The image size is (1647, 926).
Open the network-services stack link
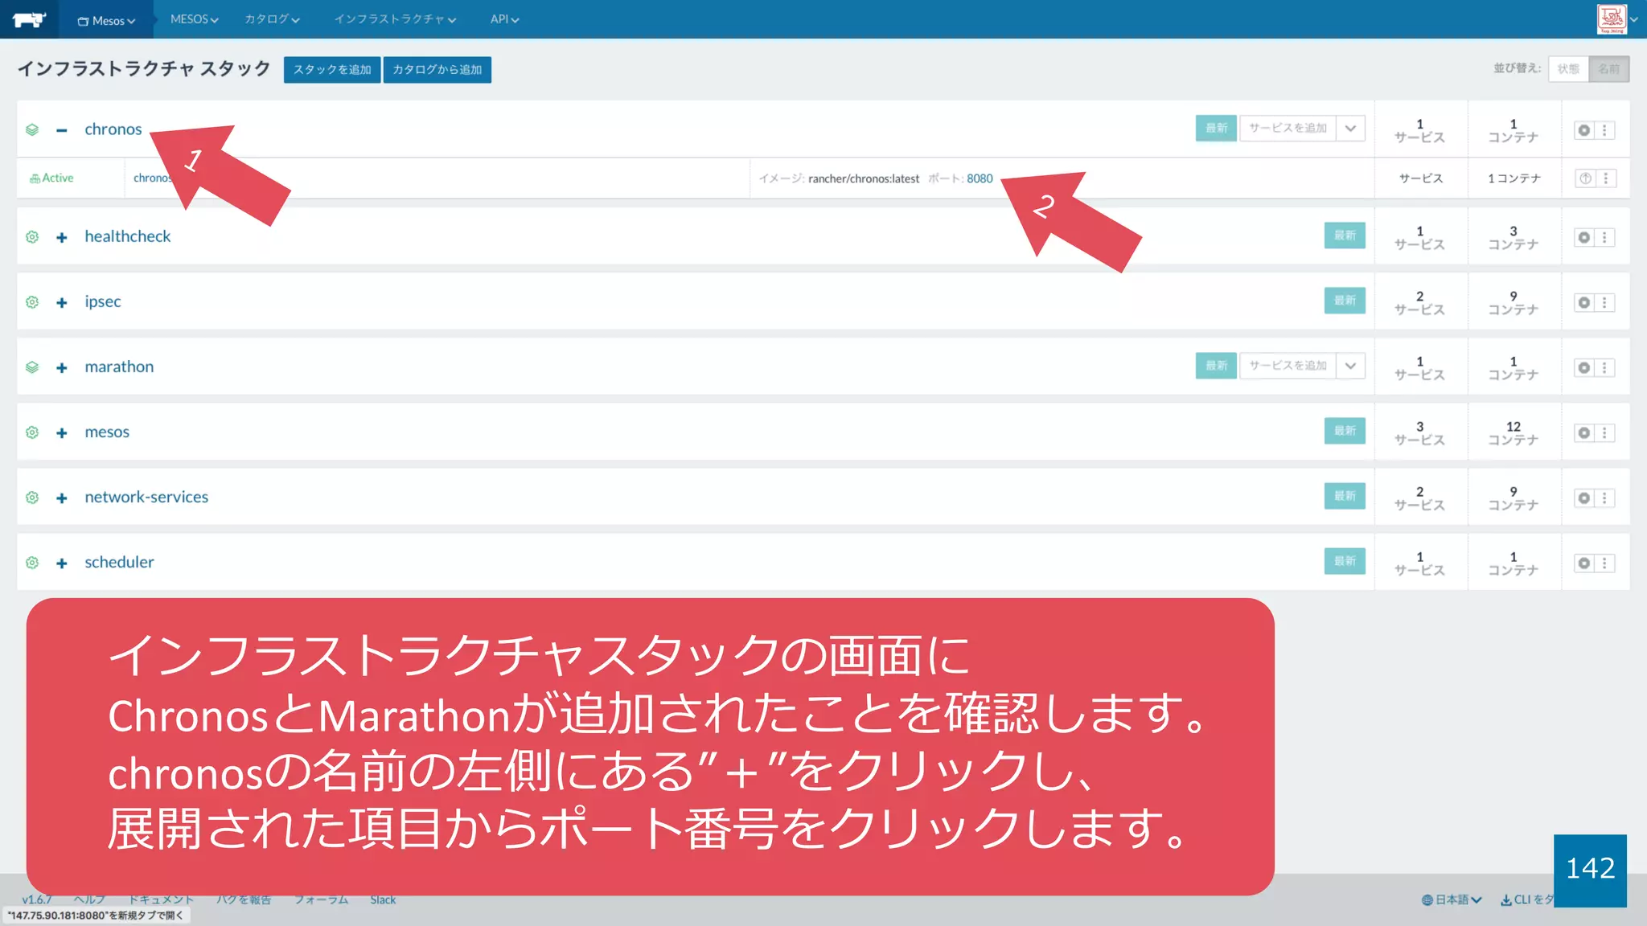(146, 497)
